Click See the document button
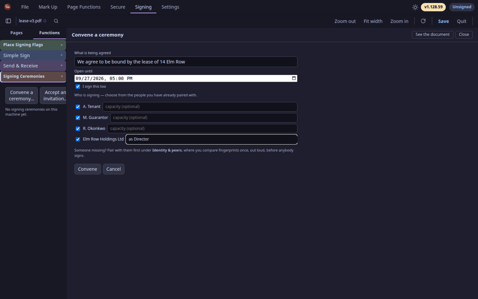This screenshot has height=299, width=478. click(x=433, y=35)
